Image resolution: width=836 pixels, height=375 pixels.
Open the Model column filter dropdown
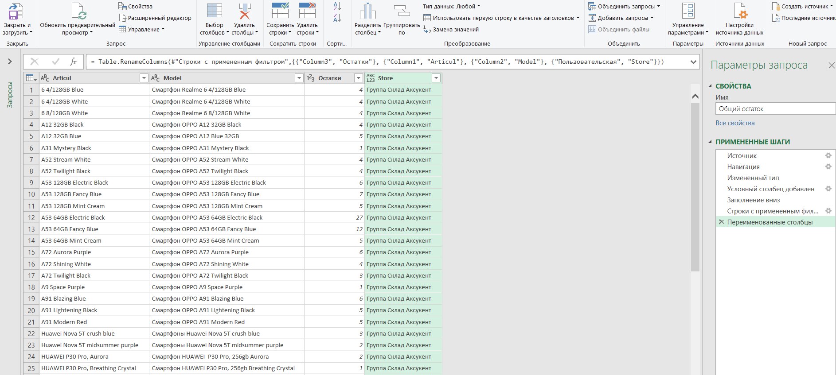[299, 78]
